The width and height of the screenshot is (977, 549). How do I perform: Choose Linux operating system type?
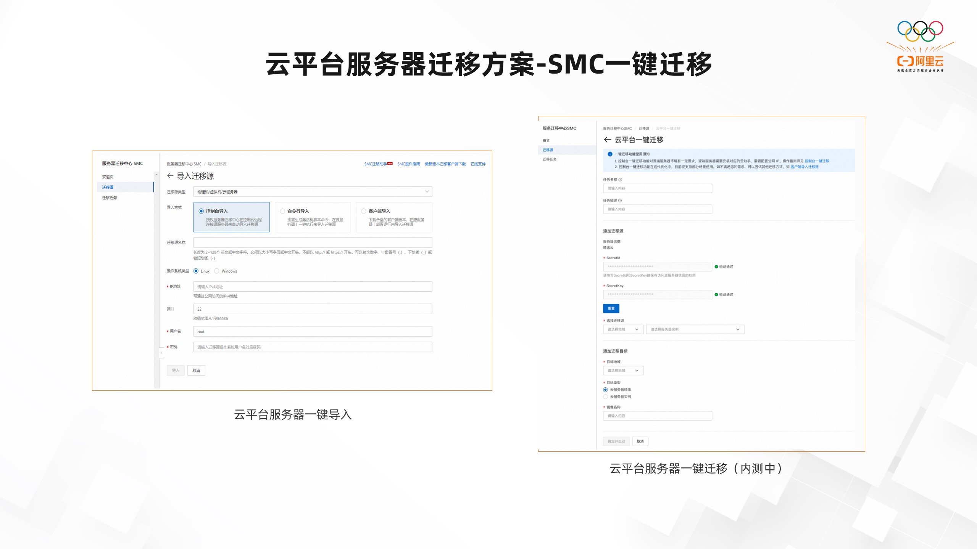(x=196, y=271)
